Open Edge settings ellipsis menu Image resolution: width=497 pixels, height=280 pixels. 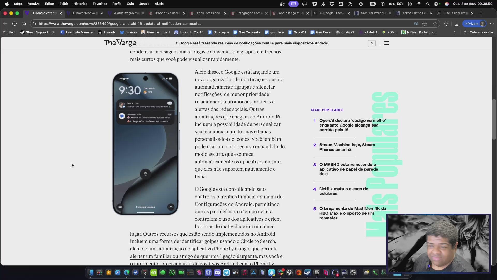point(492,24)
